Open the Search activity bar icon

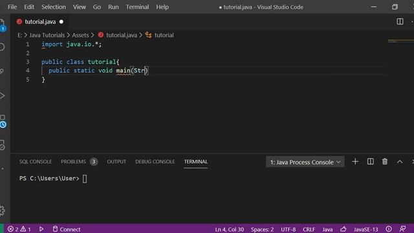click(x=2, y=47)
